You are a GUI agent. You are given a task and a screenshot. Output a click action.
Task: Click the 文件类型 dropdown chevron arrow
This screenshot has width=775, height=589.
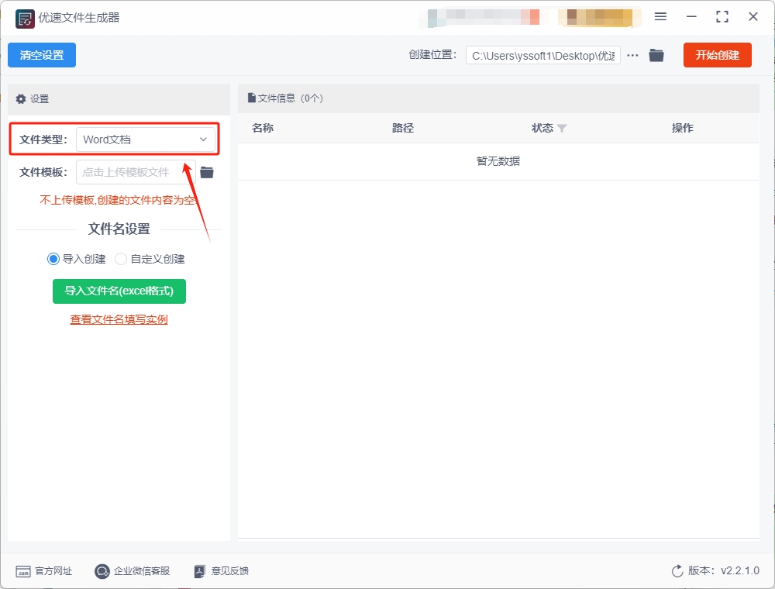203,139
